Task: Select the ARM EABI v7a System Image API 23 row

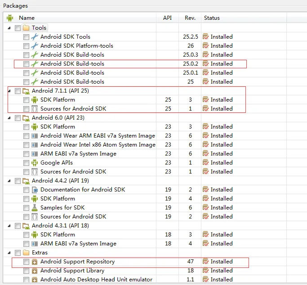Action: pyautogui.click(x=78, y=154)
